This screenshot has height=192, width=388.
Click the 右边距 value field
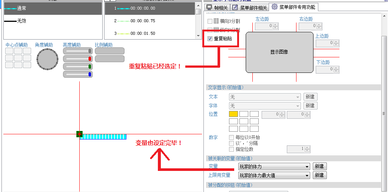[x=311, y=26]
